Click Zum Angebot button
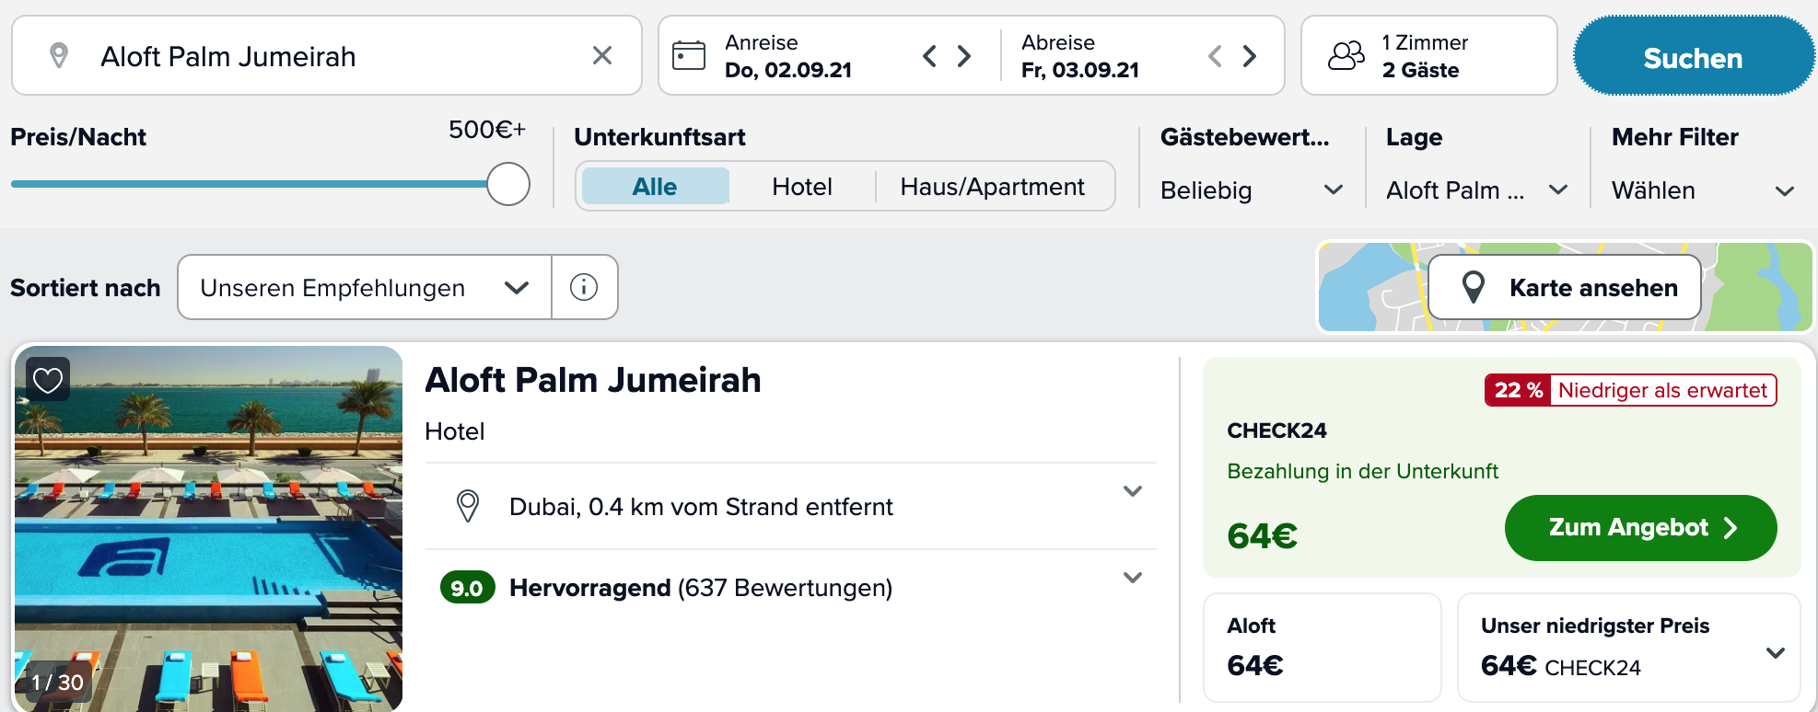 click(1640, 528)
